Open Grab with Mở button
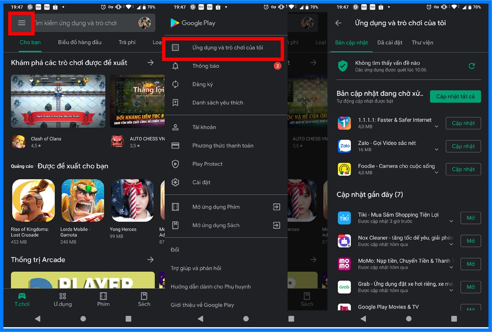Viewport: 492px width, 332px height. (x=471, y=287)
